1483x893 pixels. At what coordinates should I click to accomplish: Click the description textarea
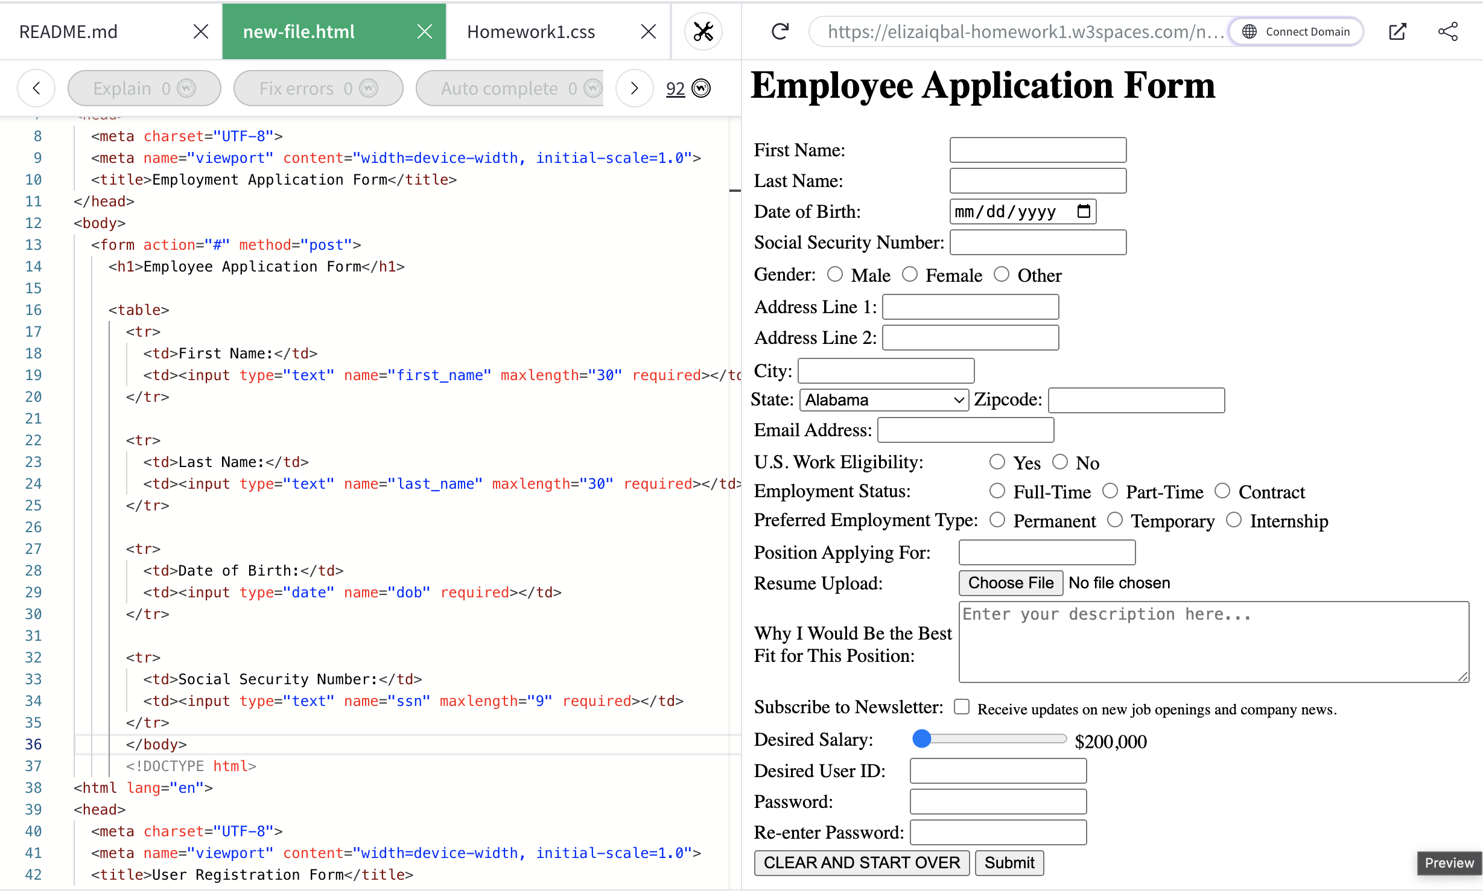point(1213,642)
